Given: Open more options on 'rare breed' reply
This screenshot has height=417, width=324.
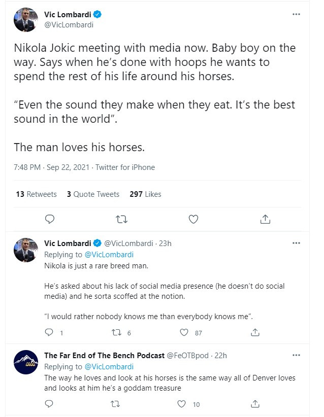Looking at the screenshot, I should [x=296, y=243].
